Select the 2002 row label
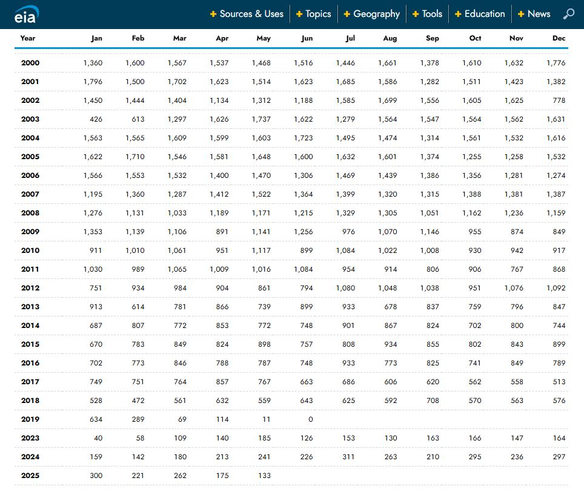This screenshot has height=498, width=584. [x=30, y=100]
